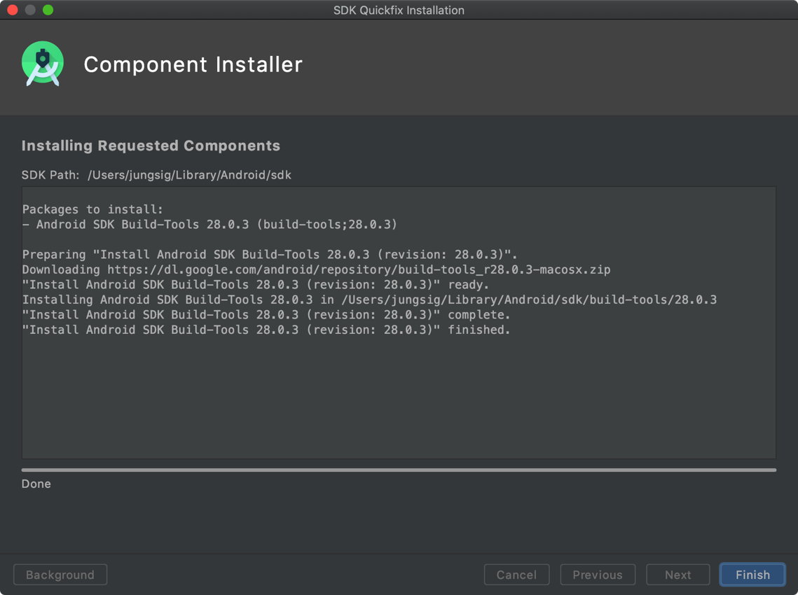Screen dimensions: 798x595
Task: Click the 'Installing Android SDK Build-Tools' log line
Action: coord(369,300)
